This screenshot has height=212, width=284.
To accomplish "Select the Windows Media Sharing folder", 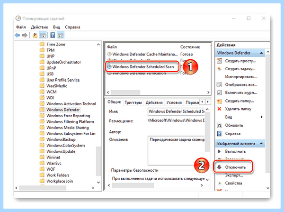I will pos(68,128).
